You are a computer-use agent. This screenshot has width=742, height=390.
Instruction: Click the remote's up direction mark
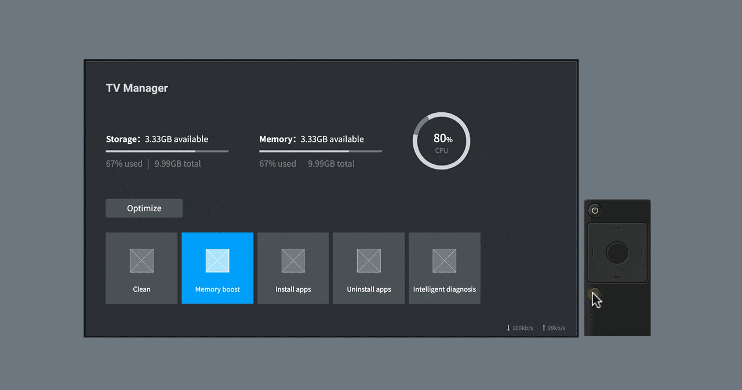coord(617,229)
